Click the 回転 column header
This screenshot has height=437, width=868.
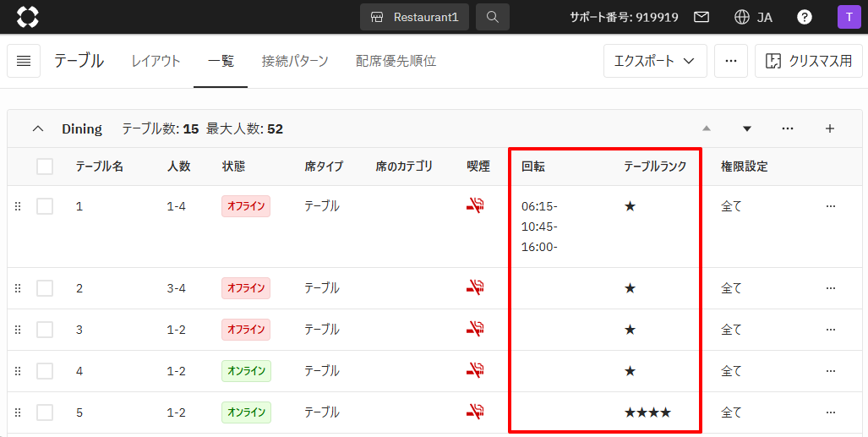click(x=532, y=167)
